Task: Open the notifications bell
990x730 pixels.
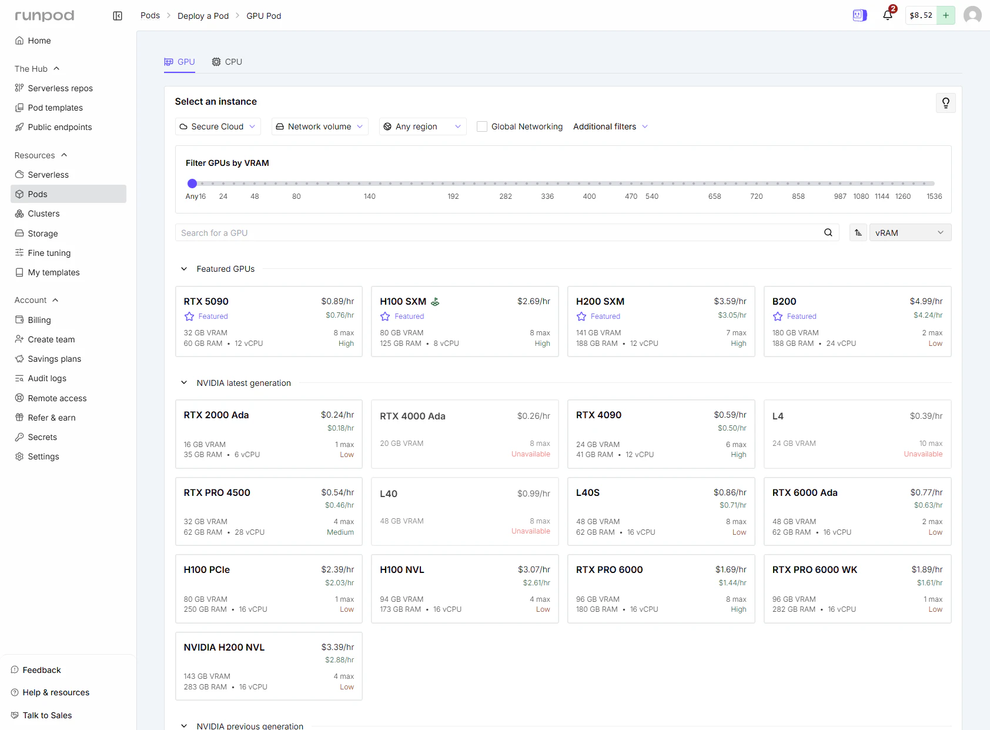Action: (x=888, y=15)
